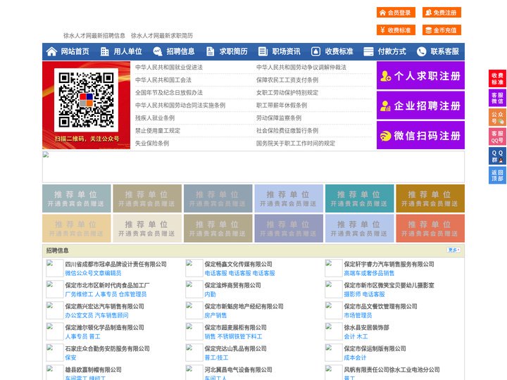Open 成本会计 job link

tap(355, 357)
